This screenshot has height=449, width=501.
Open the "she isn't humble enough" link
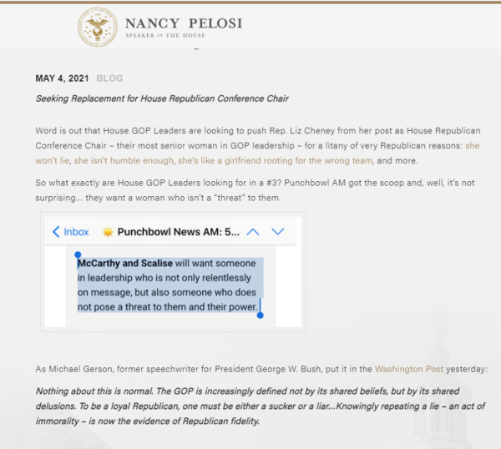pyautogui.click(x=124, y=160)
